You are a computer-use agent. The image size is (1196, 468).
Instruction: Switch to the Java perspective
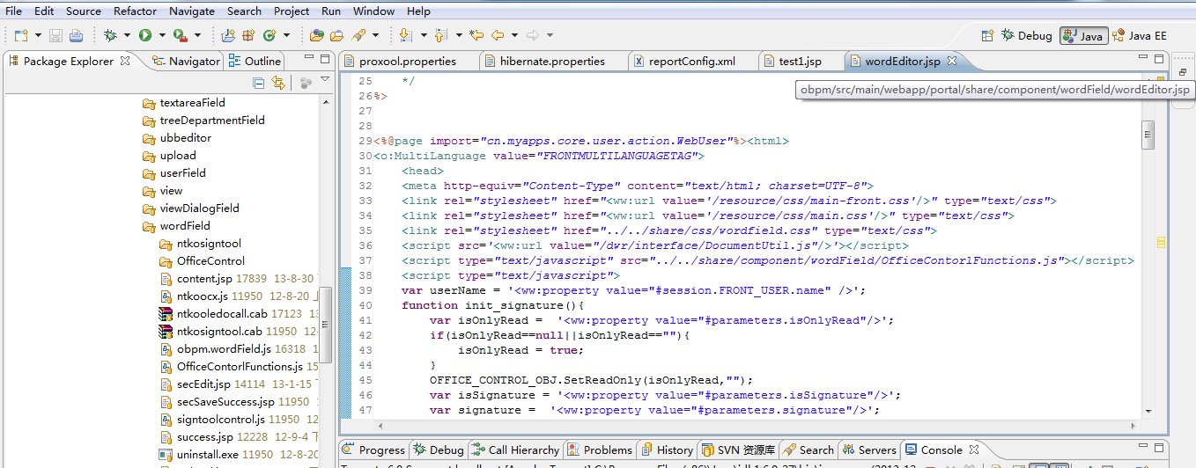pyautogui.click(x=1083, y=35)
